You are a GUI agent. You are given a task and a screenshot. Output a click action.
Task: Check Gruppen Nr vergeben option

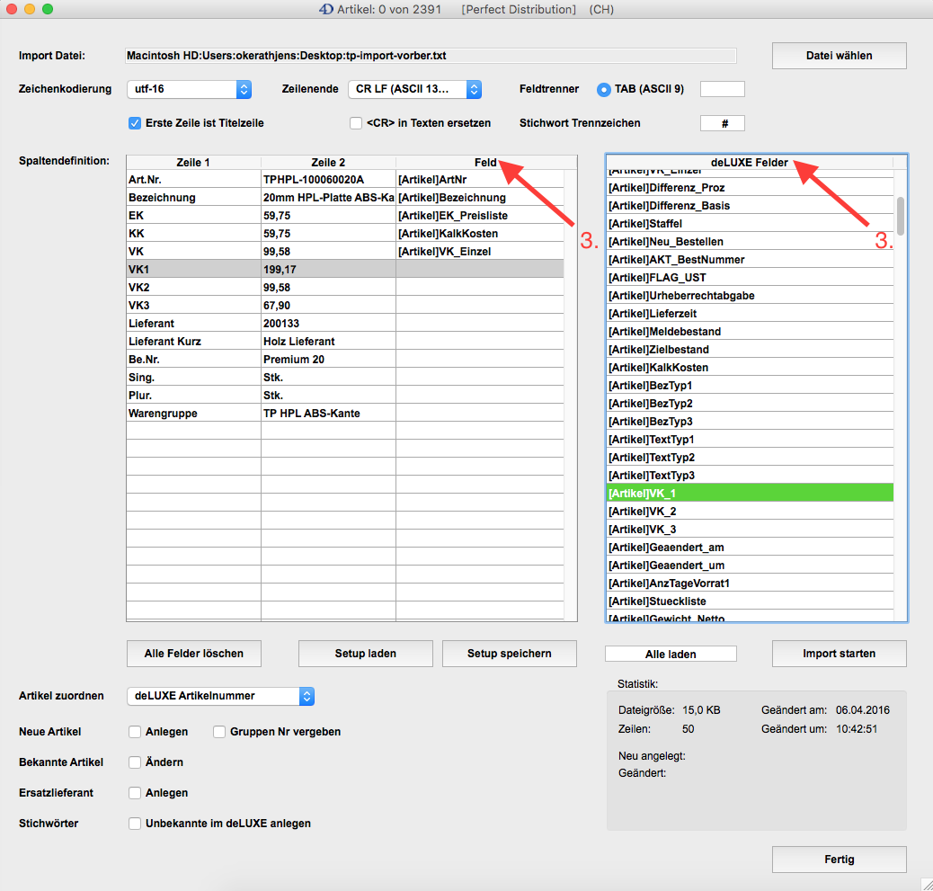[x=219, y=732]
